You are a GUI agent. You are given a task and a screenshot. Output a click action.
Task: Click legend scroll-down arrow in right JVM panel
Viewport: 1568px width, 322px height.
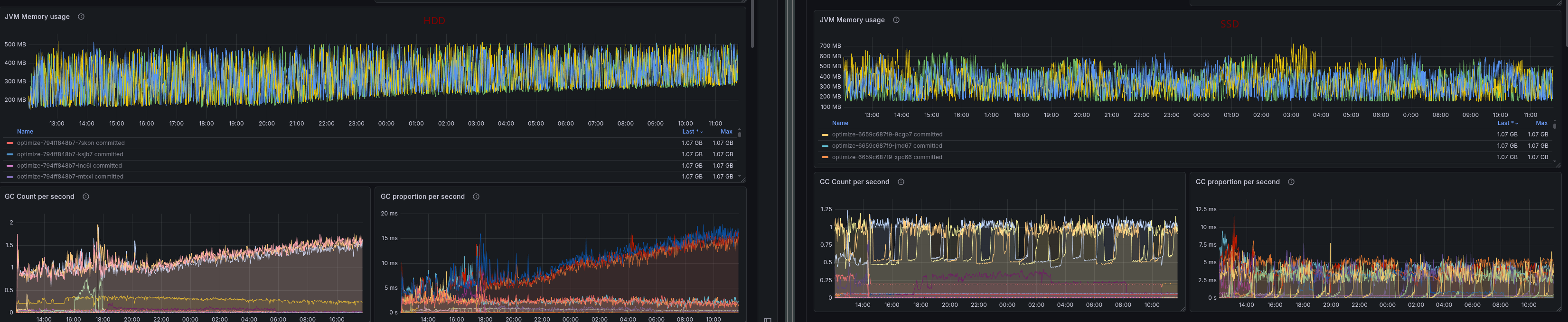(x=1555, y=161)
